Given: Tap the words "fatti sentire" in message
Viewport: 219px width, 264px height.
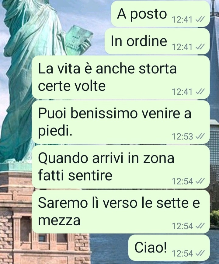Looking at the screenshot, I should tap(75, 175).
